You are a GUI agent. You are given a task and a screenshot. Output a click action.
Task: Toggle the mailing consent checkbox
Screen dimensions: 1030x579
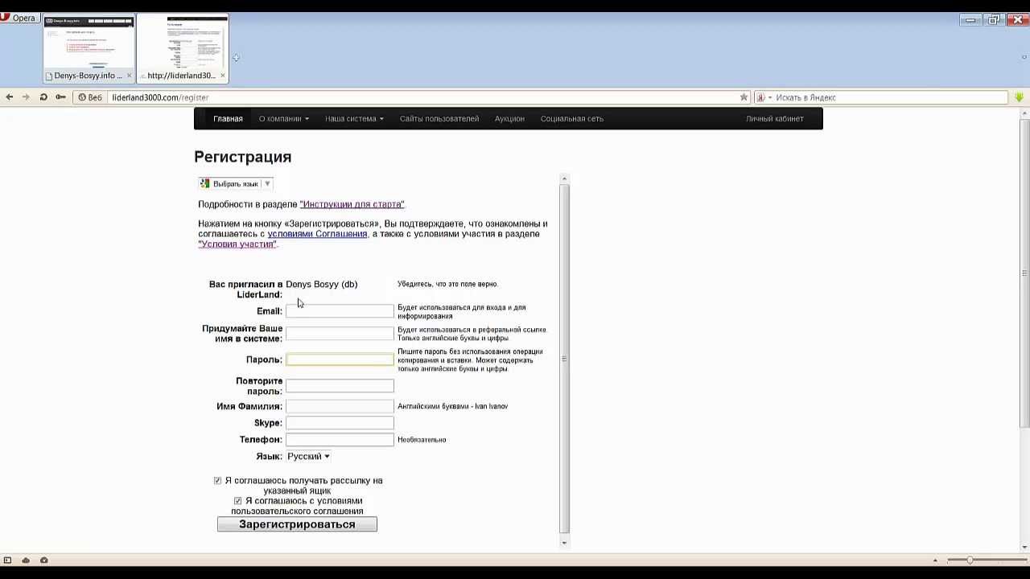click(x=217, y=481)
